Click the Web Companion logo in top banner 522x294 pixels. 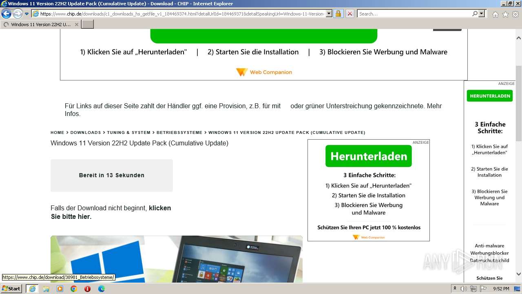tap(264, 72)
